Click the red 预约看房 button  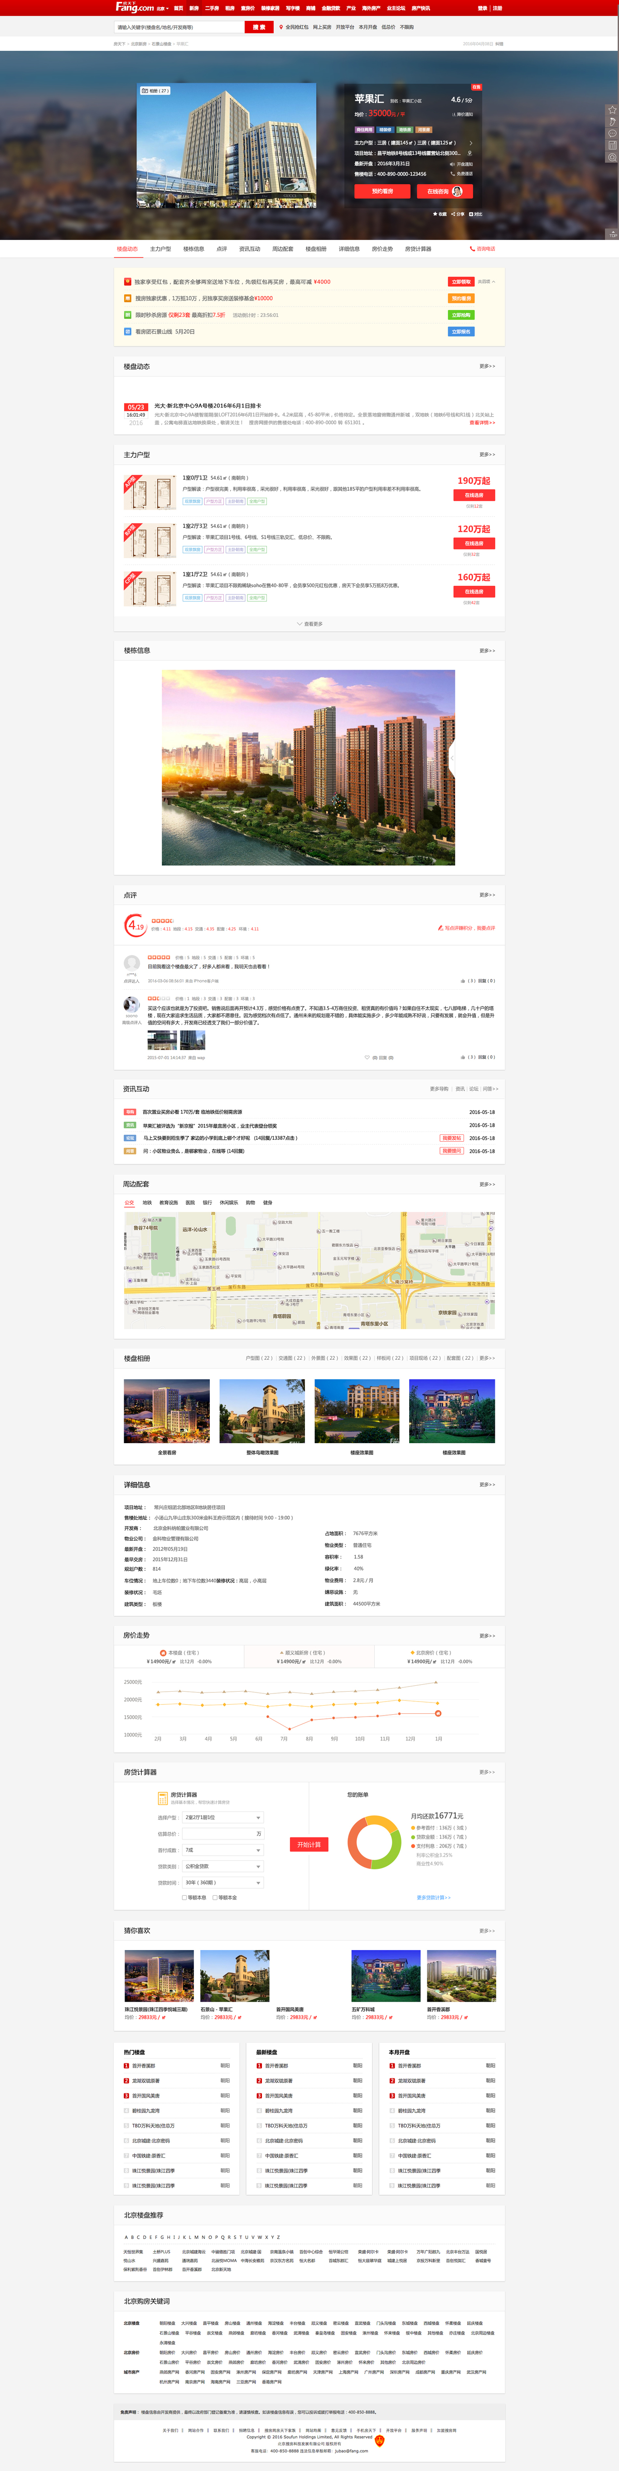382,191
